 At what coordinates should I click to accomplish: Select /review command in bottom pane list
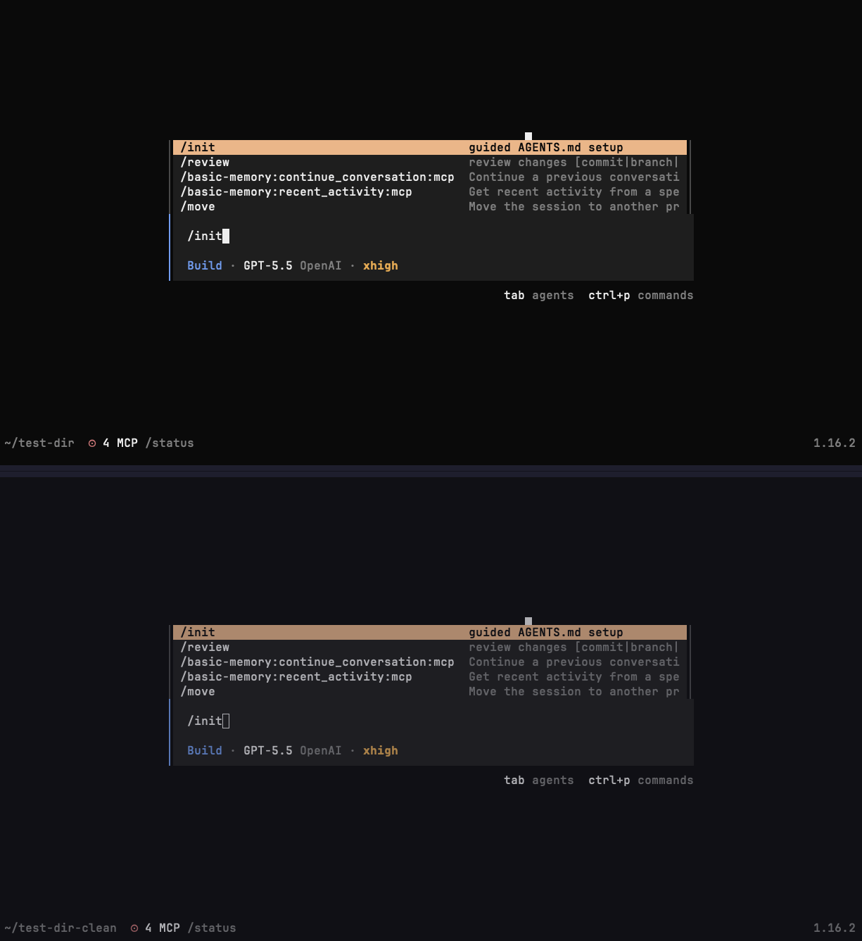click(430, 647)
